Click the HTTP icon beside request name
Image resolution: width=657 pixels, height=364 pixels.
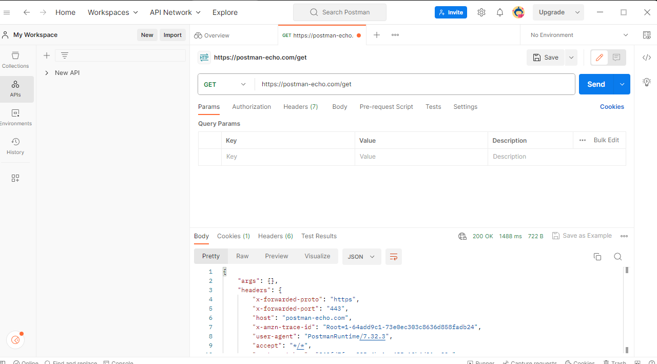204,58
